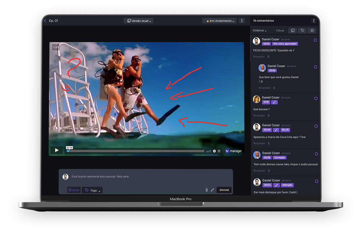Click the pen annotation icon on Que bacana comment
The width and height of the screenshot is (361, 235).
(x=274, y=102)
